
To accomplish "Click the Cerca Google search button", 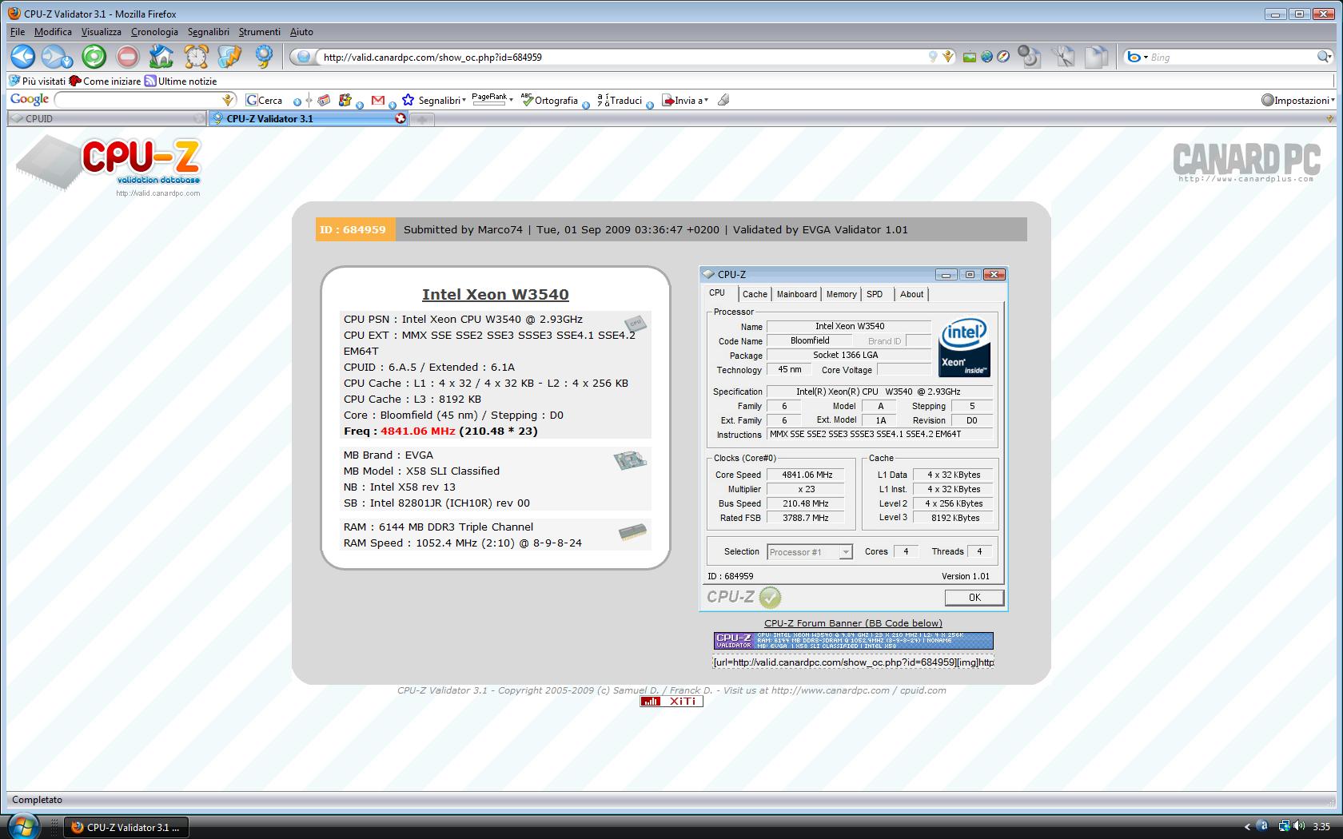I will pos(265,100).
